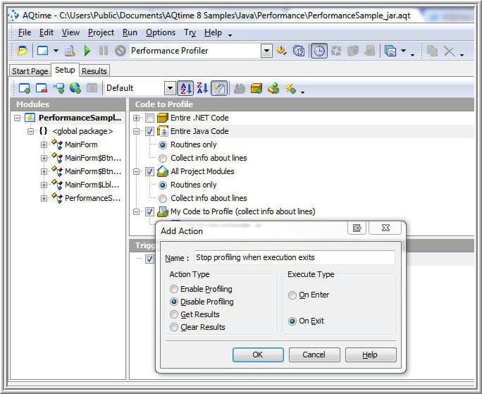
Task: Collapse the All Project Modules node
Action: [136, 171]
